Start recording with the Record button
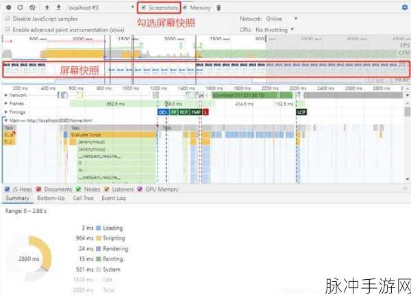The height and width of the screenshot is (299, 411). pos(9,8)
